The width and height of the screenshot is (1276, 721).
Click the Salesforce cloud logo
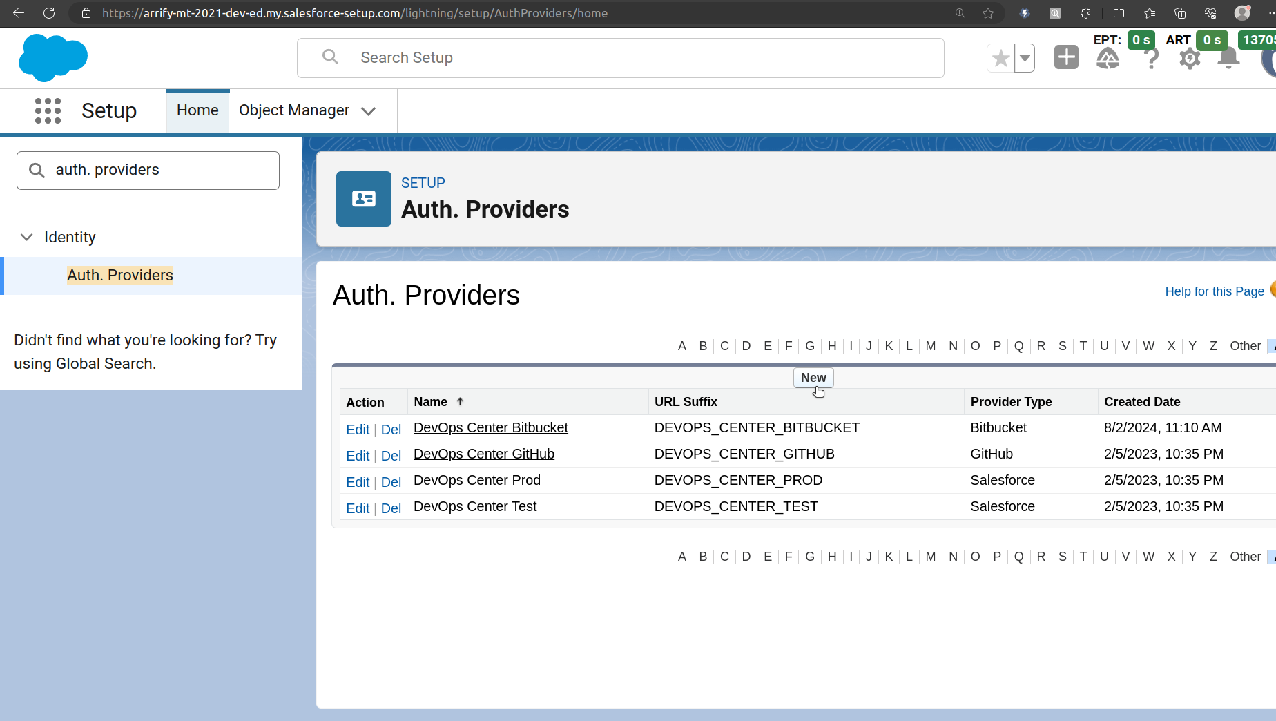click(x=53, y=57)
